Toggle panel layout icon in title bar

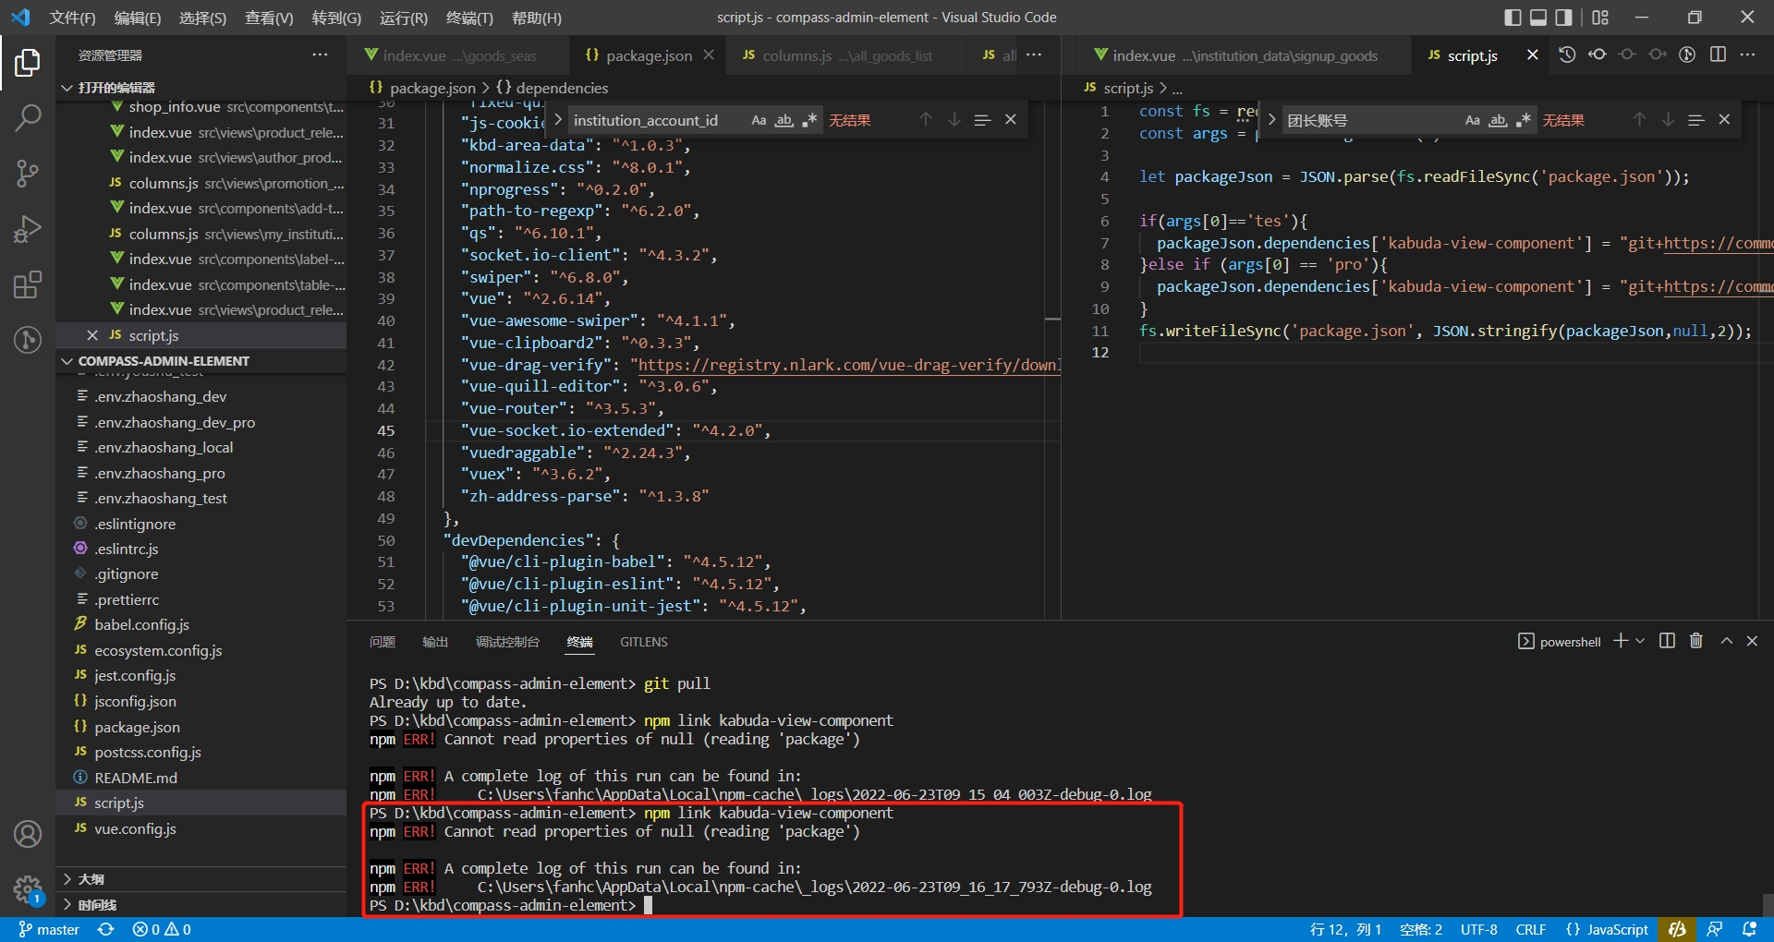click(x=1538, y=18)
